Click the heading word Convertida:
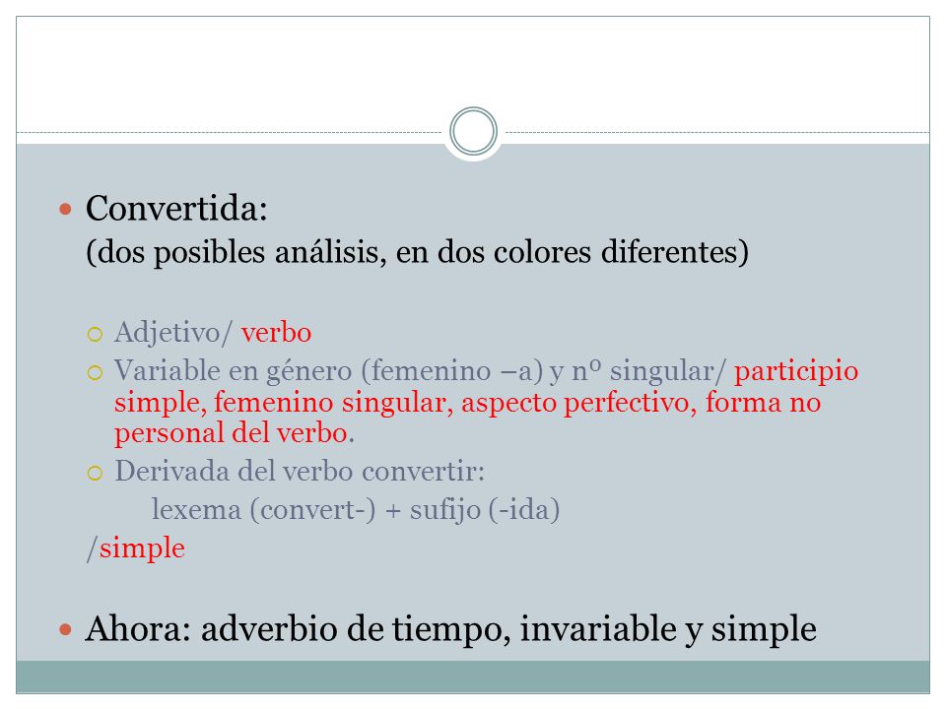Image resolution: width=946 pixels, height=709 pixels. tap(176, 209)
